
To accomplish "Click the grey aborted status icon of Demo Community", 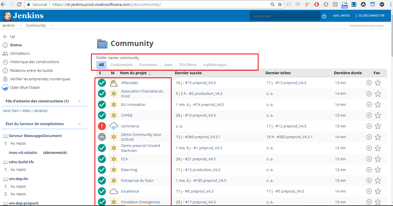I will coord(102,137).
